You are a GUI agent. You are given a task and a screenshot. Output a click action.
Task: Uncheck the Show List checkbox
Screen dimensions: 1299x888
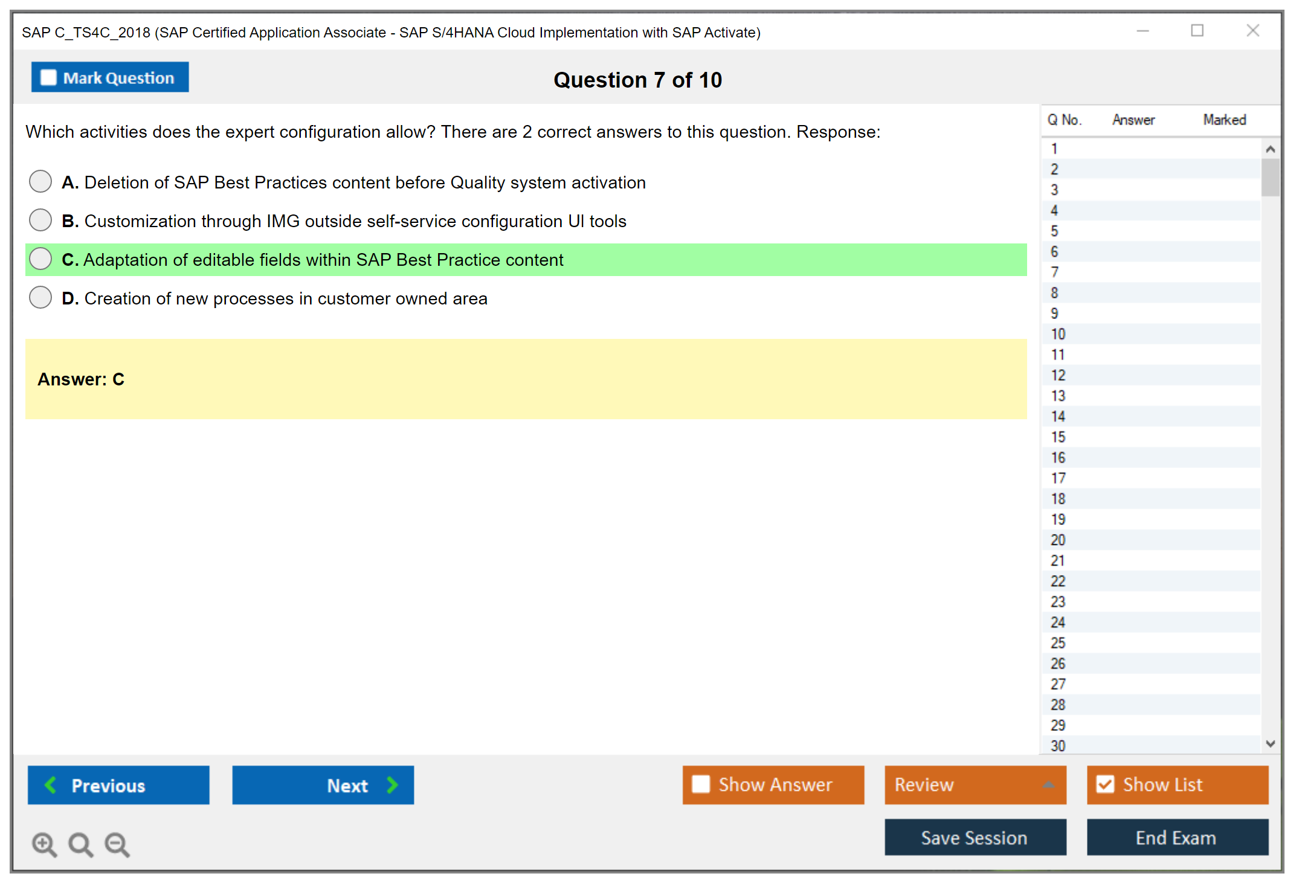(x=1105, y=784)
